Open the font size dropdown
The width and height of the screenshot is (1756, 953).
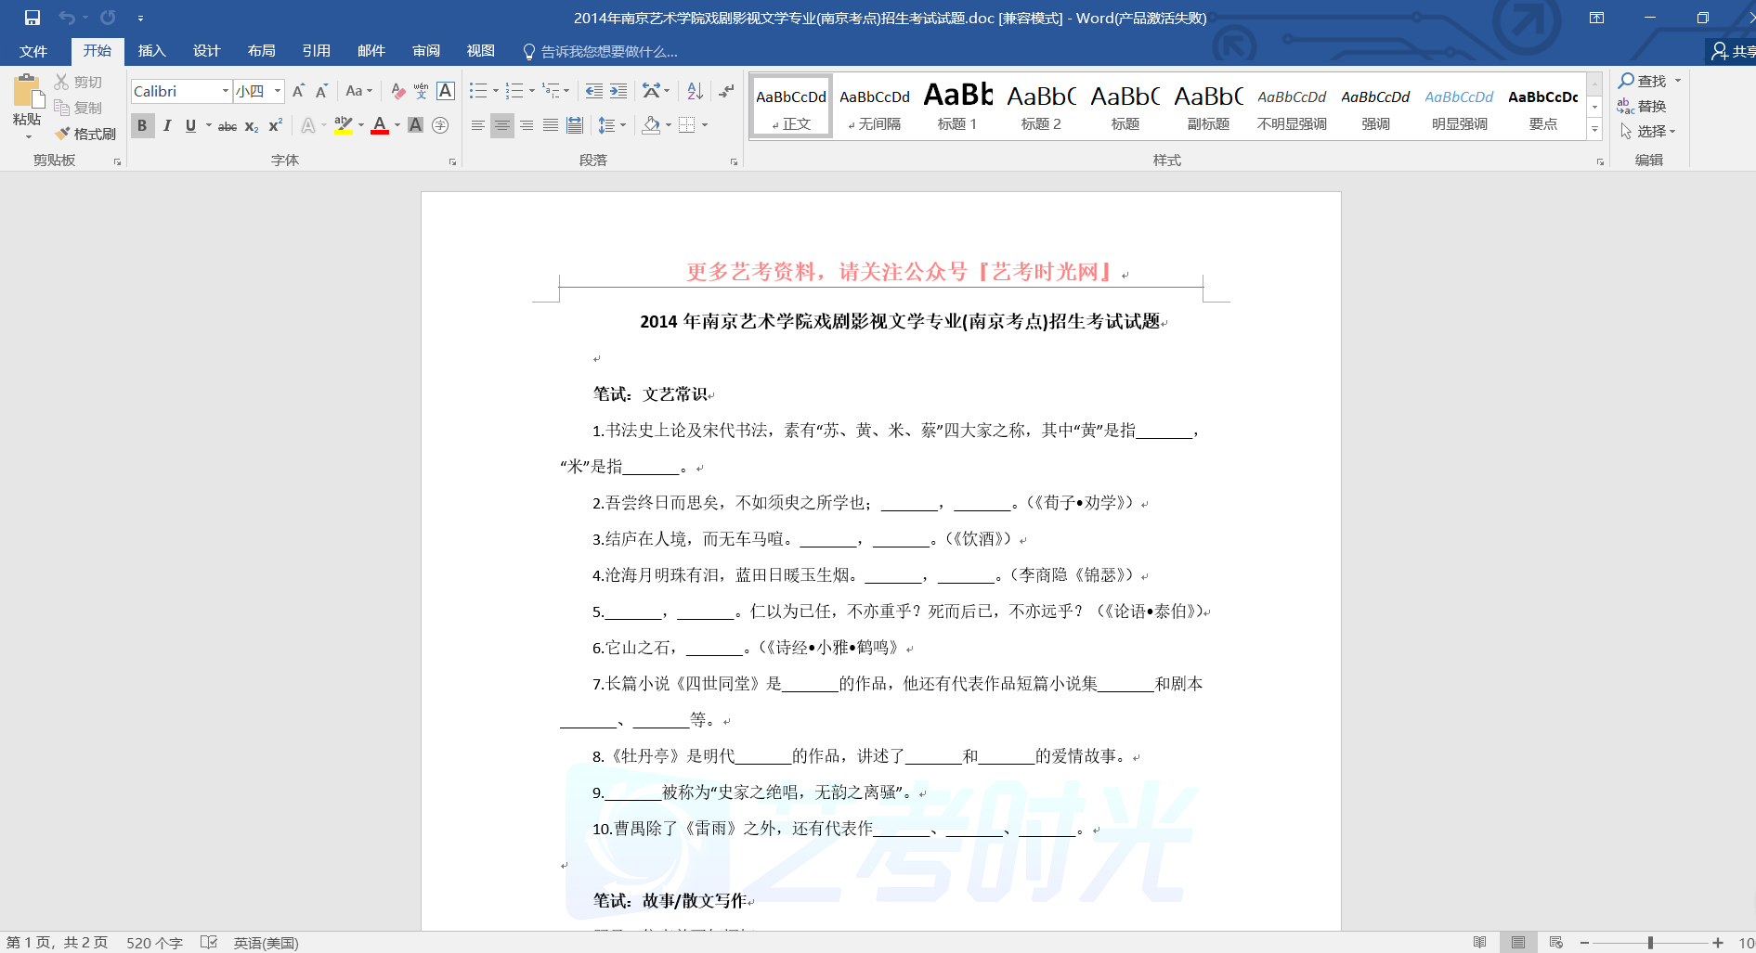[x=277, y=91]
